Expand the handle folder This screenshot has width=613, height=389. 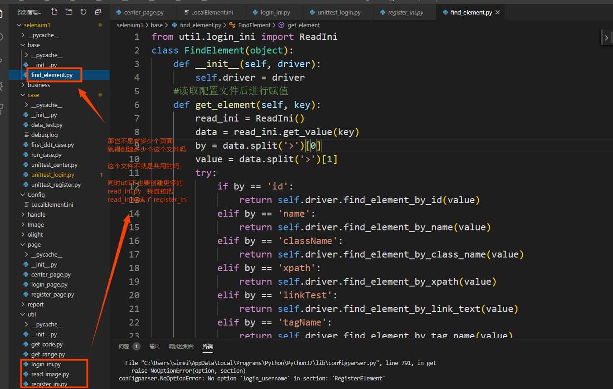click(x=36, y=215)
